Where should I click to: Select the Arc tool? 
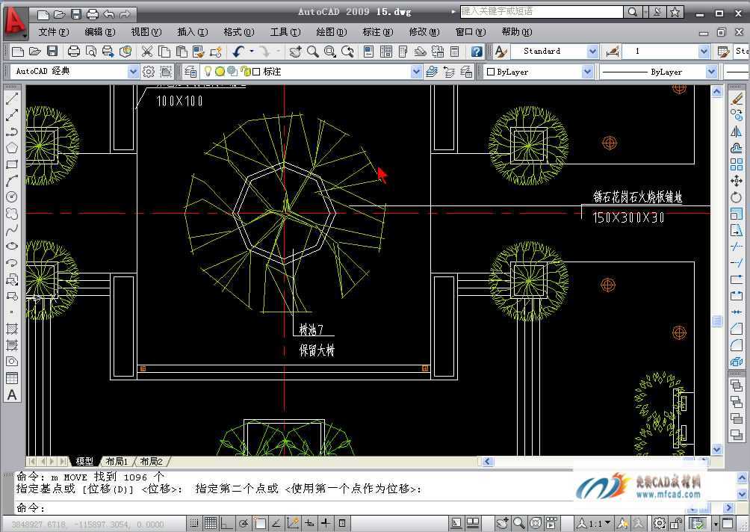tap(12, 181)
